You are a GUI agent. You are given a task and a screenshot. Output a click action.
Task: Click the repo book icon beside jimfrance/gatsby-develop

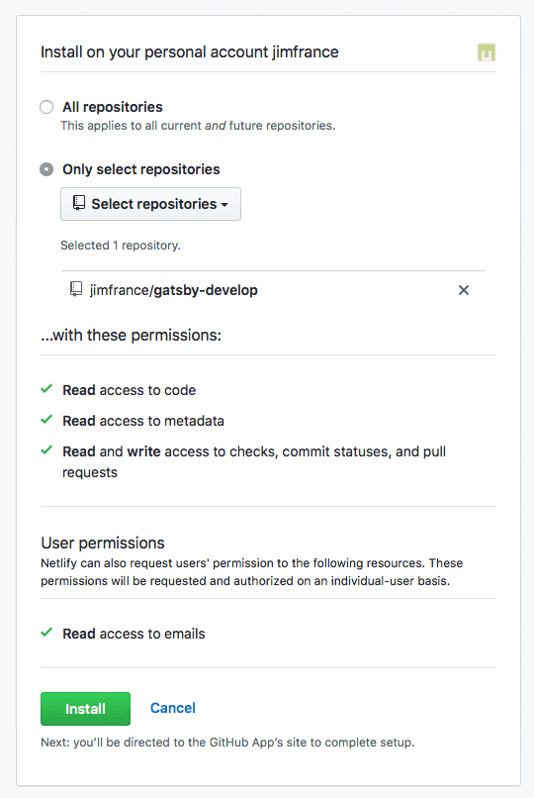point(76,289)
